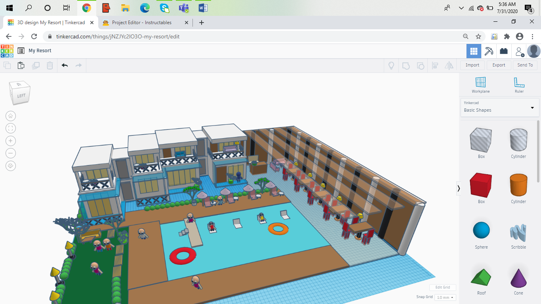This screenshot has height=304, width=541.
Task: Open the Snap Grid 1.0 mm dropdown
Action: point(445,297)
